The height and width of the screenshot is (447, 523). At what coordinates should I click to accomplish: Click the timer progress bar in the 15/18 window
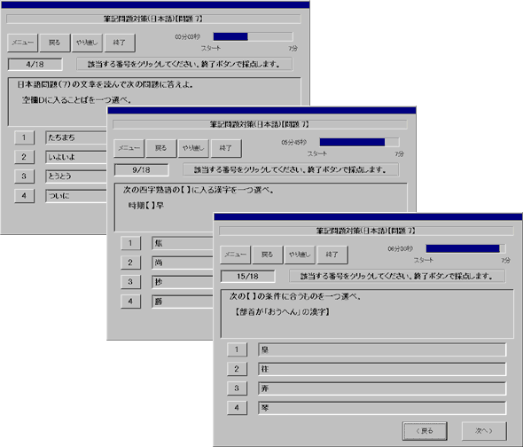[465, 248]
